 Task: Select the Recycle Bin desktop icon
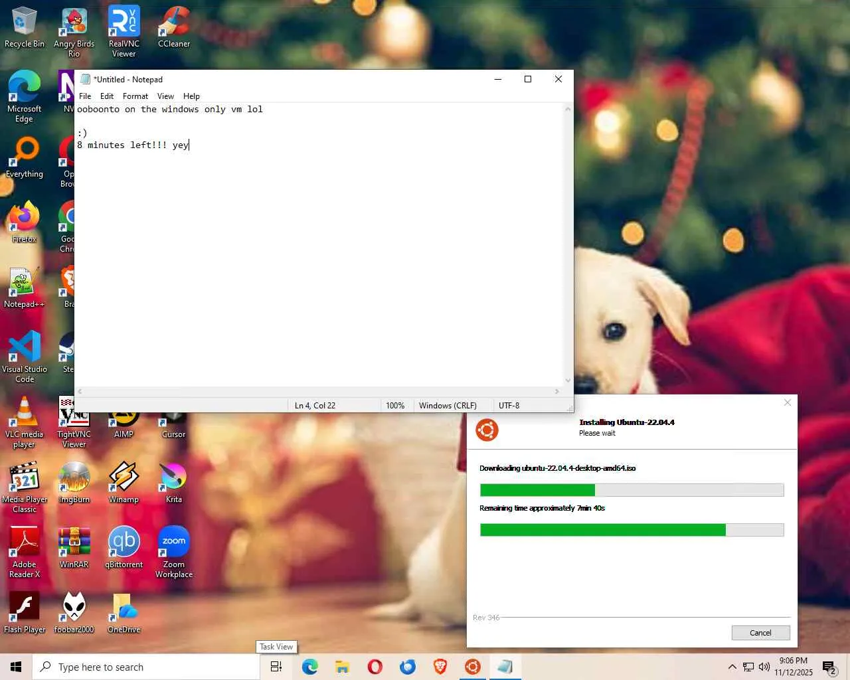click(x=25, y=27)
